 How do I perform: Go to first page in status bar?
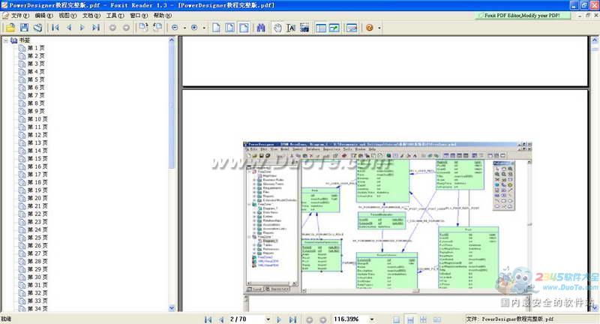(x=208, y=319)
